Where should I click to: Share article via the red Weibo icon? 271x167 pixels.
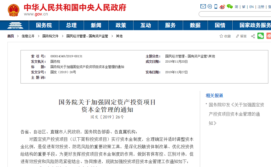[269, 36]
